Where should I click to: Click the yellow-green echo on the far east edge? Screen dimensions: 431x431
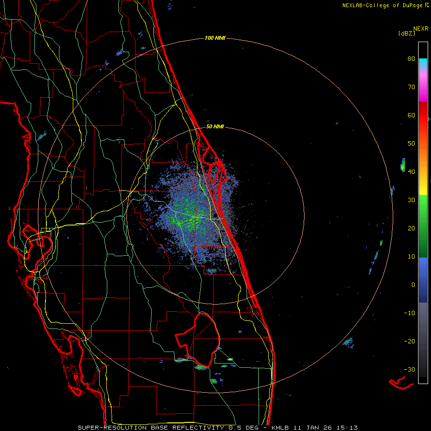coord(403,165)
